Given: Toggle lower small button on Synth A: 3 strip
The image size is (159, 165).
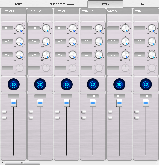Looking at the screenshot, I should pos(57,118).
